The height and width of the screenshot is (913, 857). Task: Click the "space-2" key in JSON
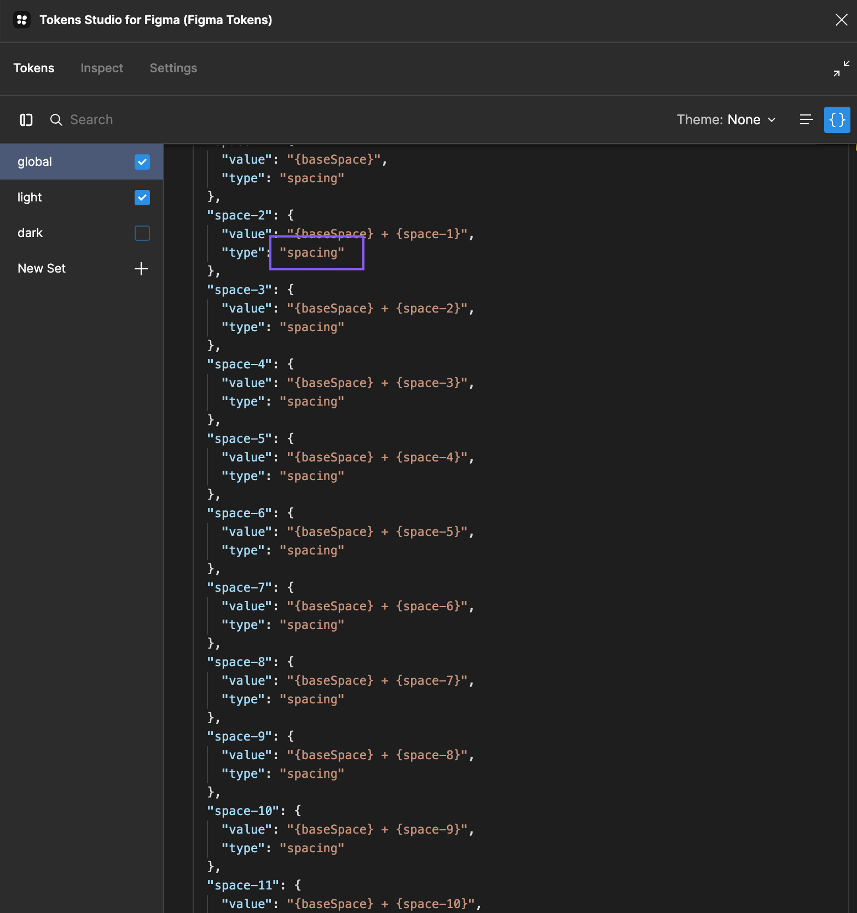click(239, 216)
